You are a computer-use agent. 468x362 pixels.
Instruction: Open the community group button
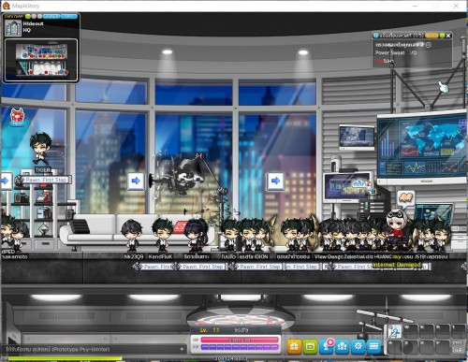343,346
